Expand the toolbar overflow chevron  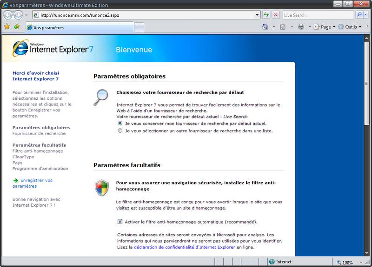point(367,26)
